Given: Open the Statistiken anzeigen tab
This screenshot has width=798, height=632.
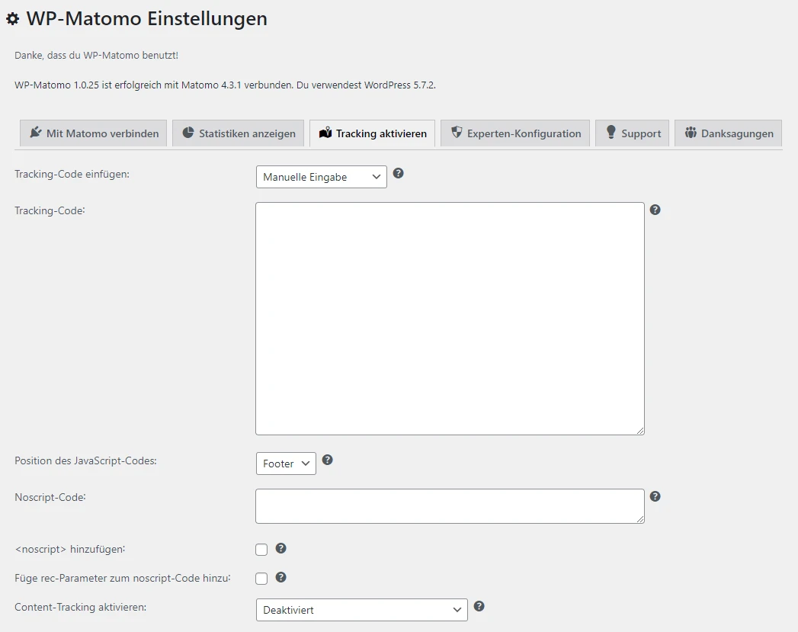Looking at the screenshot, I should click(x=238, y=133).
